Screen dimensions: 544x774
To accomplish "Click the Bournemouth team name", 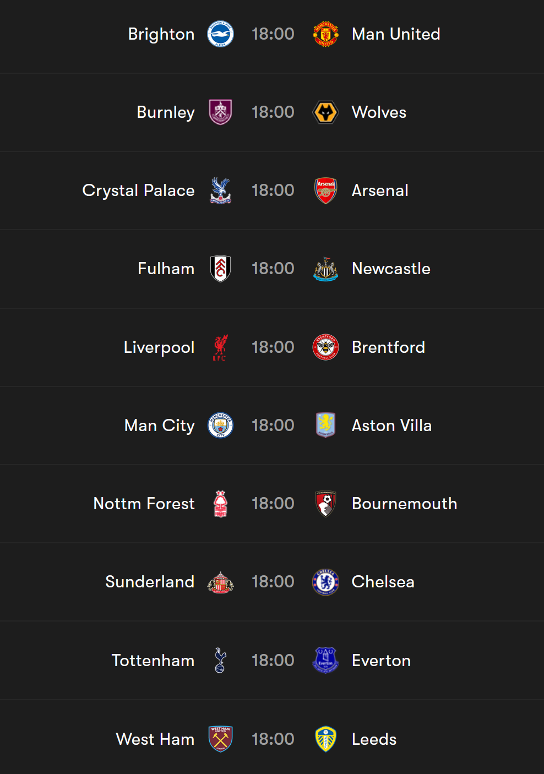I will coord(405,504).
